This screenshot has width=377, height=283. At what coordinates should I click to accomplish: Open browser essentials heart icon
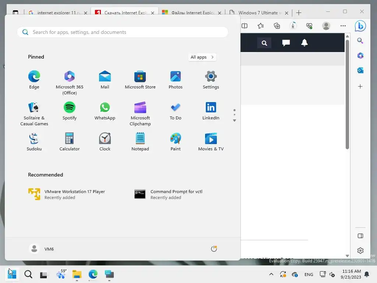click(x=309, y=26)
